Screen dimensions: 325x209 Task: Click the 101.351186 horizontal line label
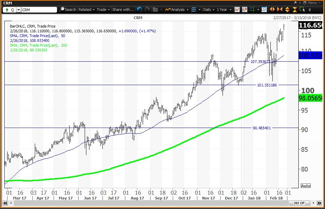[x=267, y=85]
